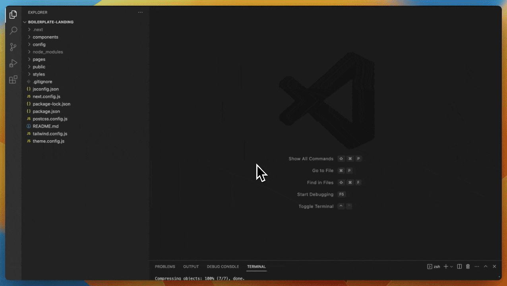The image size is (507, 286).
Task: Open the Search view in activity bar
Action: pyautogui.click(x=13, y=31)
